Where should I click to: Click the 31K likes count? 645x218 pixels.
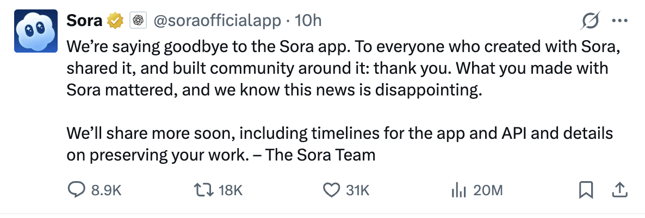coord(357,190)
